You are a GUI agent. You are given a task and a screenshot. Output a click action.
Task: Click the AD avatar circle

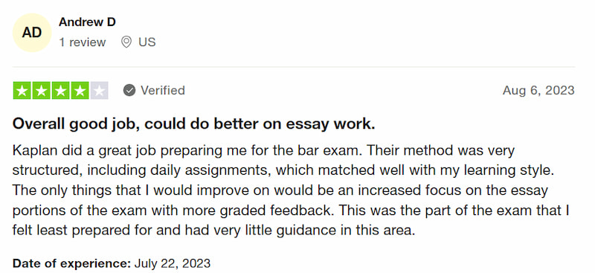32,33
